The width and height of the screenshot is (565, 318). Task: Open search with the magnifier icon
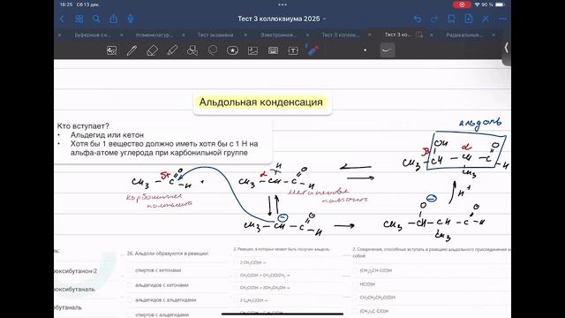coord(96,19)
